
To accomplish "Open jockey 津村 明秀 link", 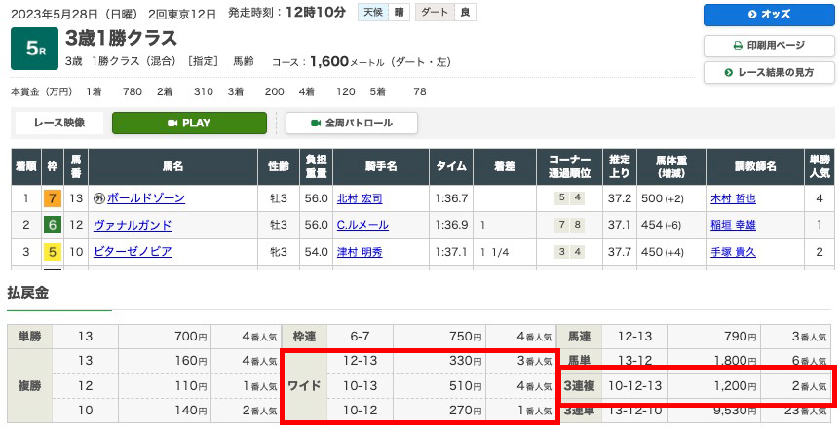I will tap(360, 252).
